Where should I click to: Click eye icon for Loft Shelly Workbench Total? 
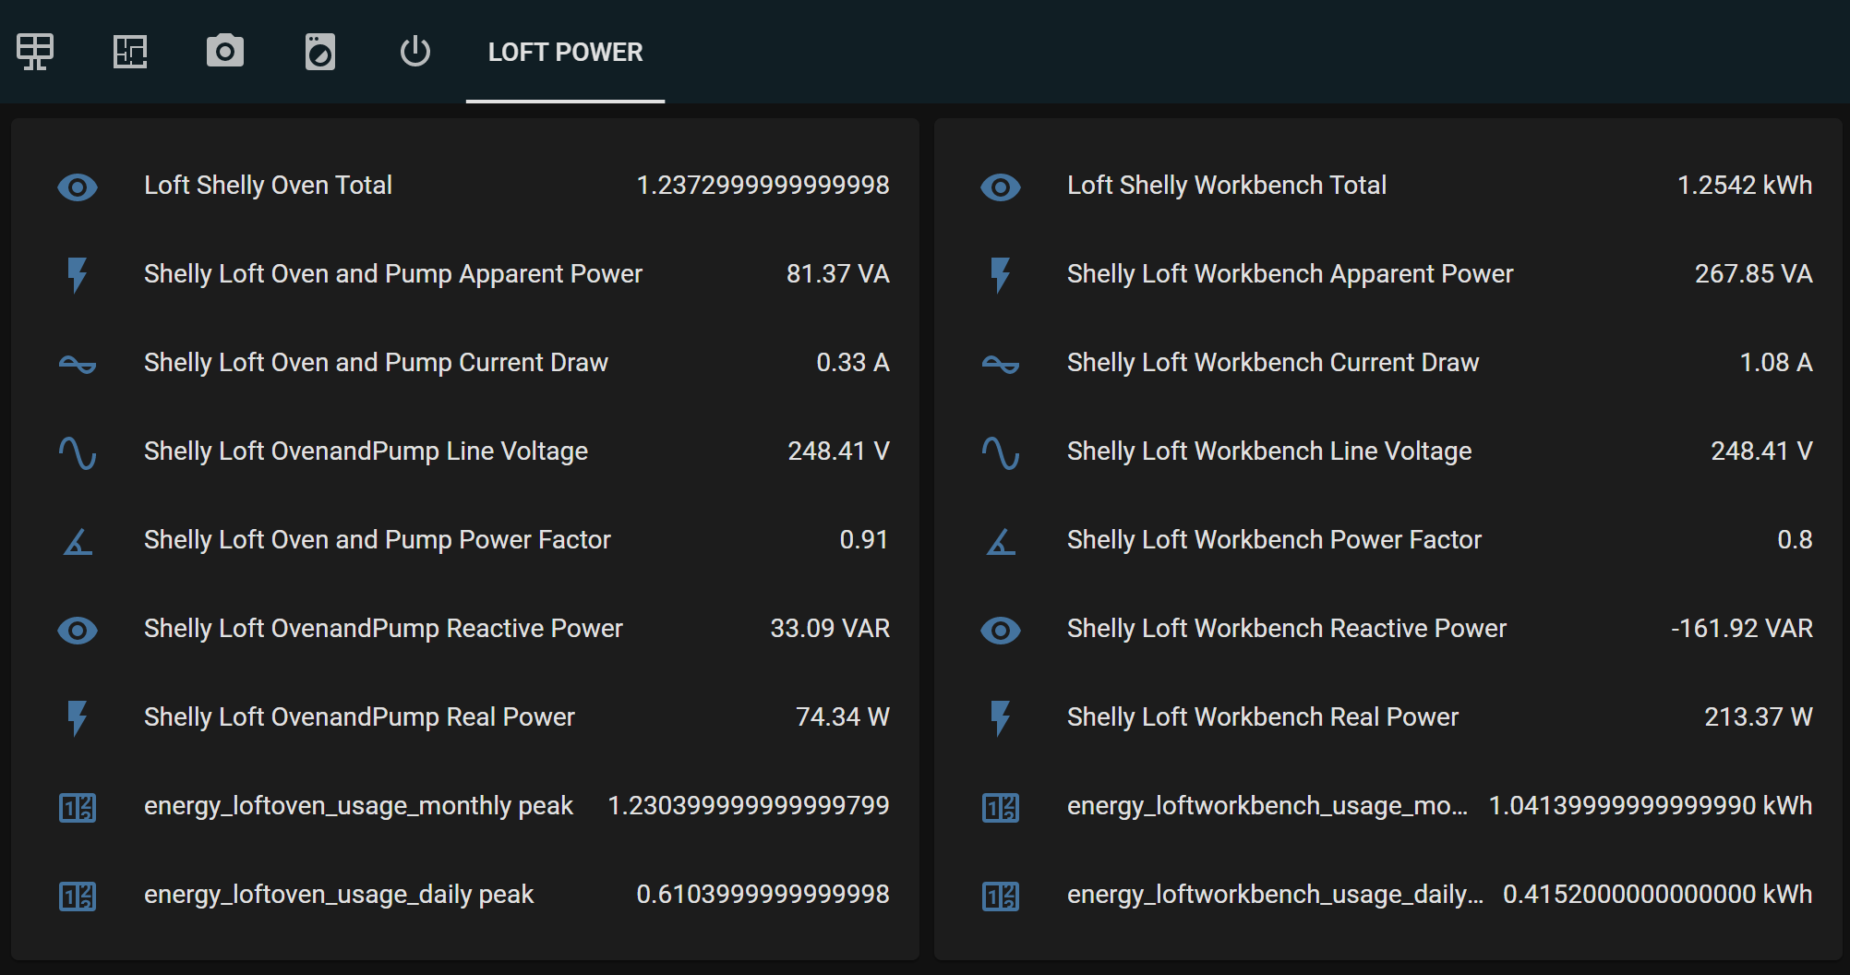click(1001, 187)
